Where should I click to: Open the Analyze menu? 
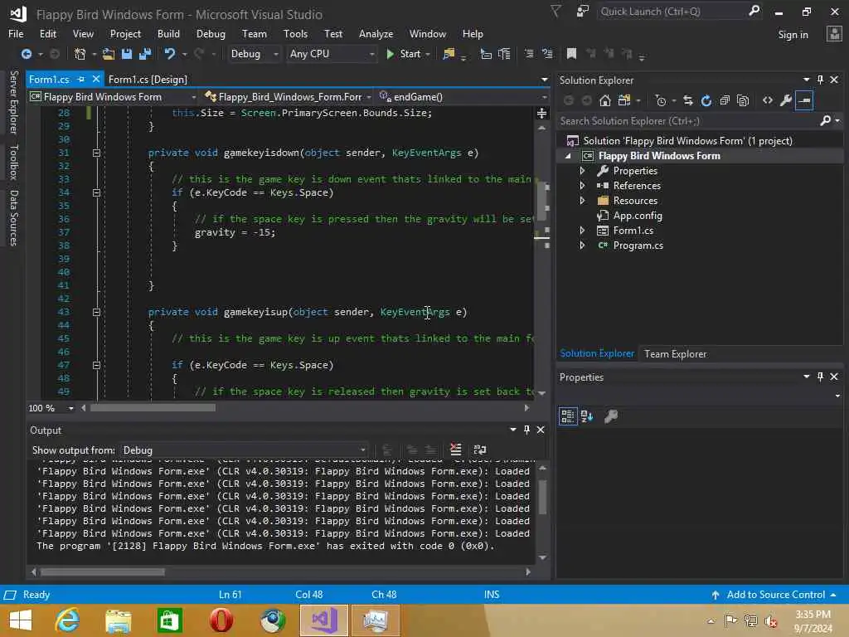point(376,33)
